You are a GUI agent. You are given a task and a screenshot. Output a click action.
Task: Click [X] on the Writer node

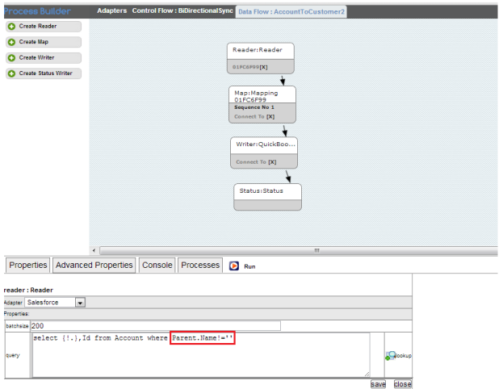272,162
